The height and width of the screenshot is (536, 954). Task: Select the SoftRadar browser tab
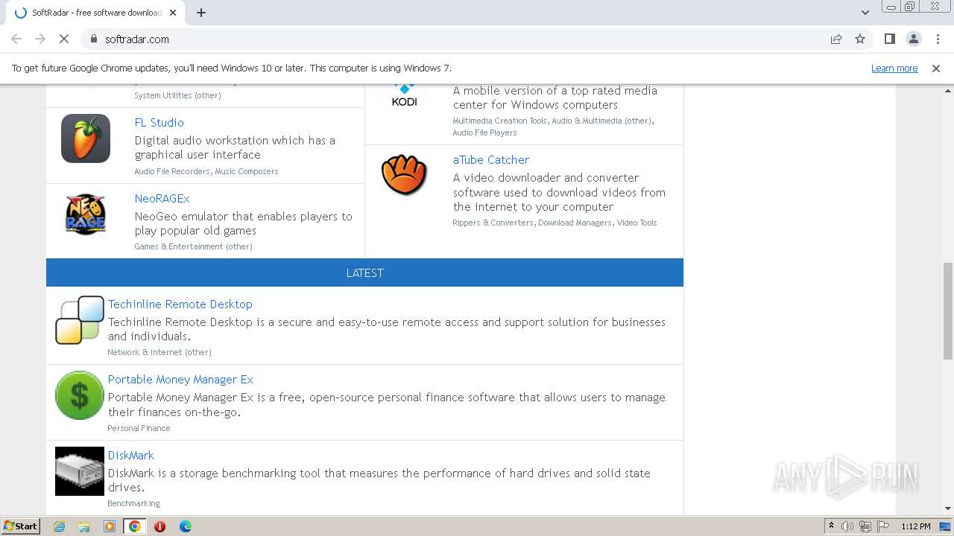tap(95, 13)
